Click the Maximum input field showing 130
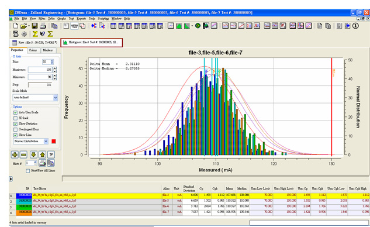The height and width of the screenshot is (227, 370). click(40, 70)
